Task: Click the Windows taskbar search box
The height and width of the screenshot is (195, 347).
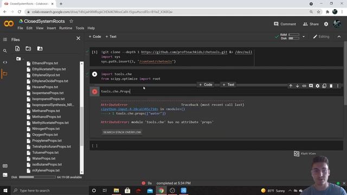Action: tap(49, 190)
